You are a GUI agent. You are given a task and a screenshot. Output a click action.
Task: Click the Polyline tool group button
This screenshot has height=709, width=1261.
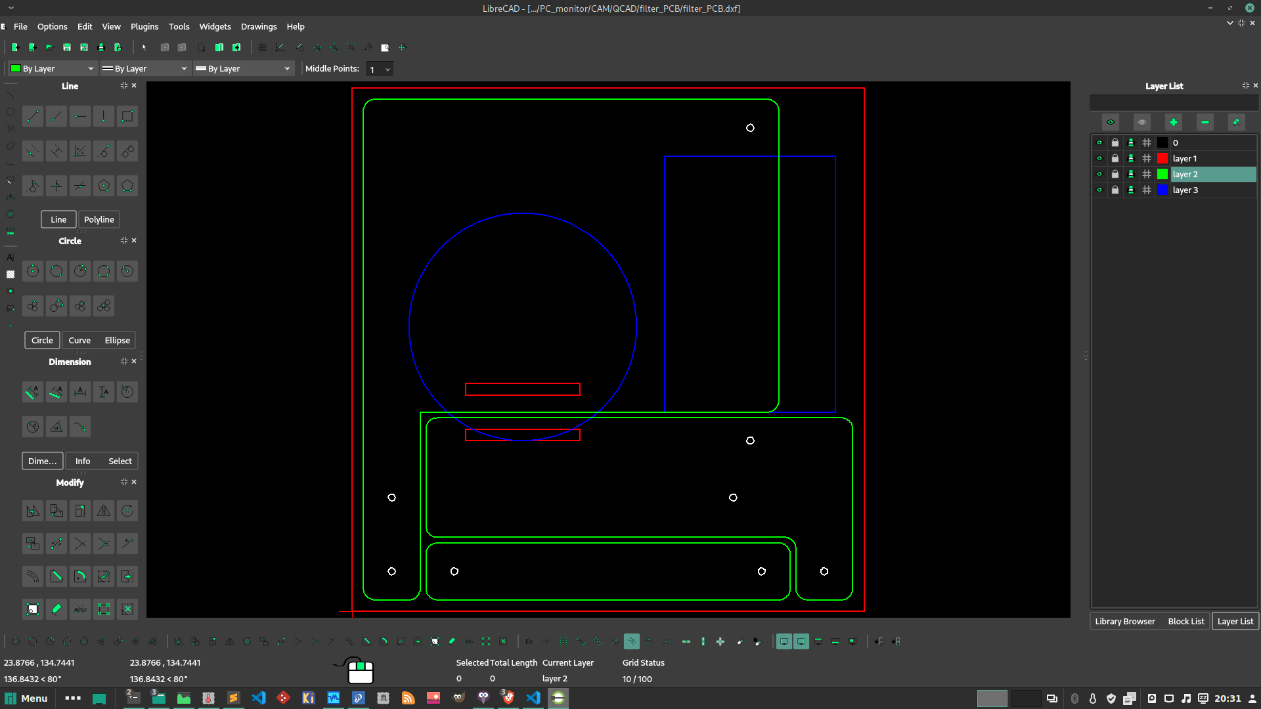99,219
